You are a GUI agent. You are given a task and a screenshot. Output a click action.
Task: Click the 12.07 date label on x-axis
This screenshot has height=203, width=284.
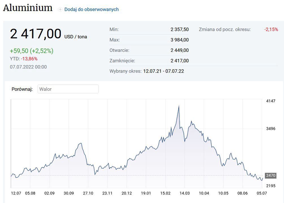point(16,193)
